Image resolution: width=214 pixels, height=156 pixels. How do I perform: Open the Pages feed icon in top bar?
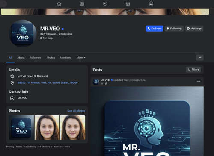click(82, 4)
